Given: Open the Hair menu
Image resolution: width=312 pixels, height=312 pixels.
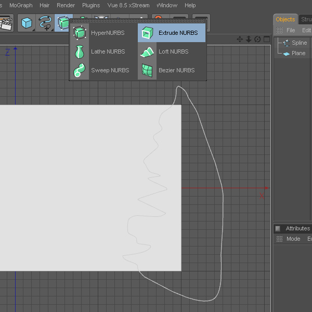Looking at the screenshot, I should [44, 5].
